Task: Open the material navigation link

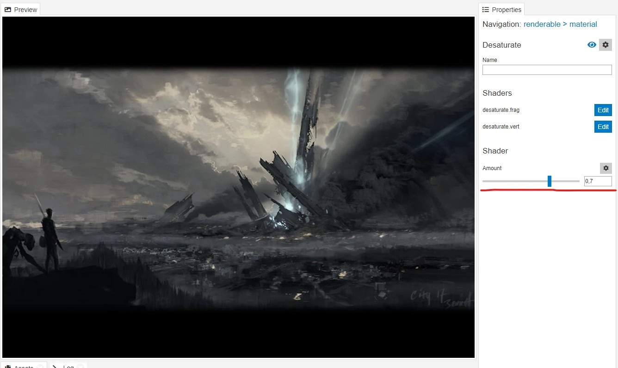Action: coord(583,24)
